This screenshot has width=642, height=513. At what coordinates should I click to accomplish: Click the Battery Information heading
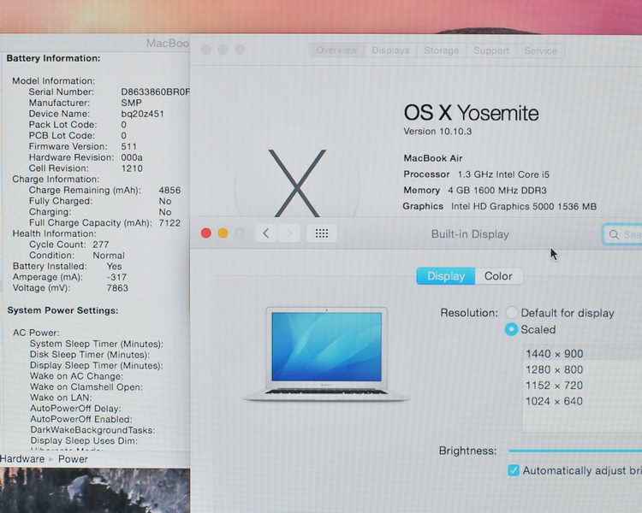(x=53, y=58)
